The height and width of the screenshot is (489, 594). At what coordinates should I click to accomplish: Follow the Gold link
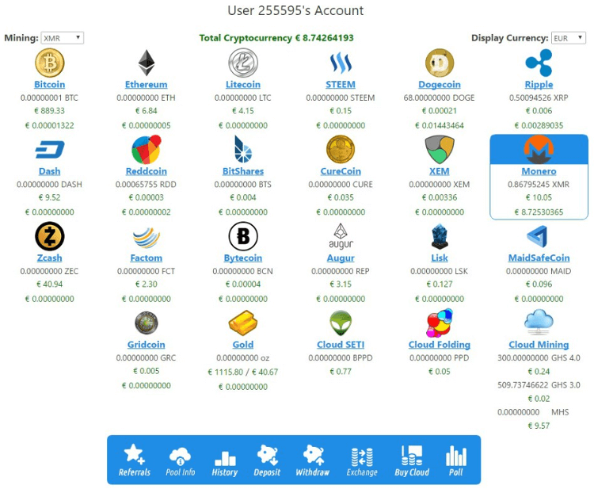tap(243, 345)
